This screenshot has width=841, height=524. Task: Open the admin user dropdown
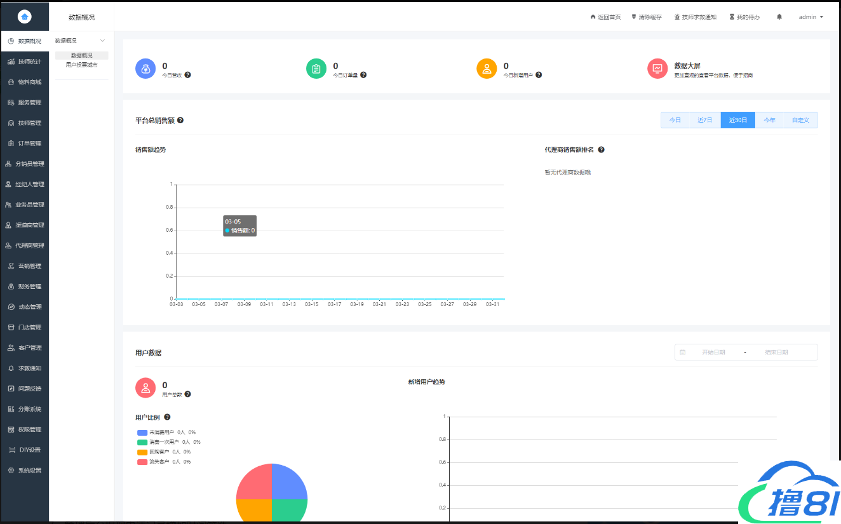811,17
